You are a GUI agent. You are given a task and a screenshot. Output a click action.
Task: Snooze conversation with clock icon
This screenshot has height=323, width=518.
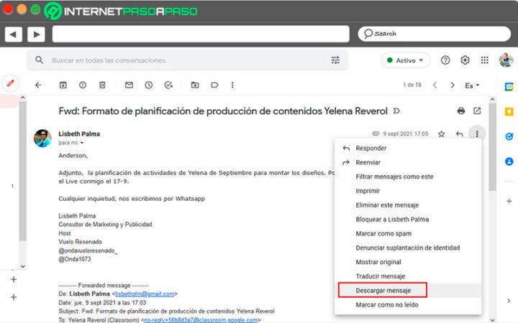coord(149,85)
